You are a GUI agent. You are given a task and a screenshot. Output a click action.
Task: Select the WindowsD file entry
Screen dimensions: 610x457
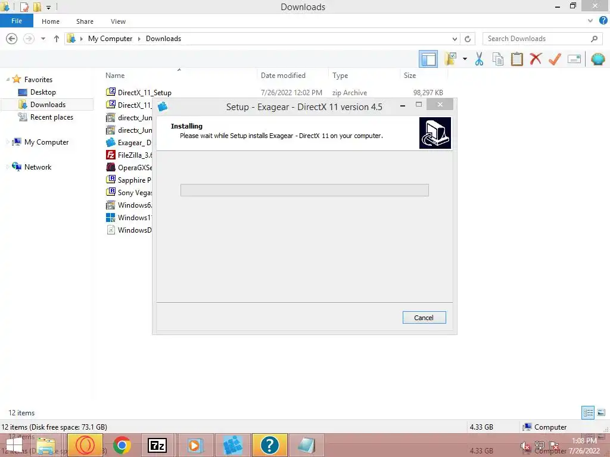coord(129,230)
